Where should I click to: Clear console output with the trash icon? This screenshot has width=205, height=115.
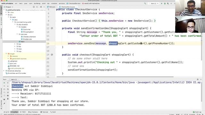[x=8, y=99]
